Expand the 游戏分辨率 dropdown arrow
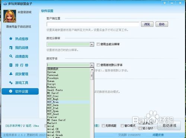The height and width of the screenshot is (138, 186). click(92, 44)
